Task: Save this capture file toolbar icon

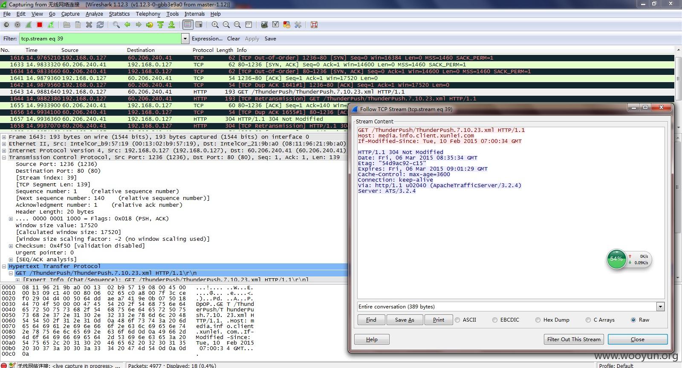Action: click(78, 25)
